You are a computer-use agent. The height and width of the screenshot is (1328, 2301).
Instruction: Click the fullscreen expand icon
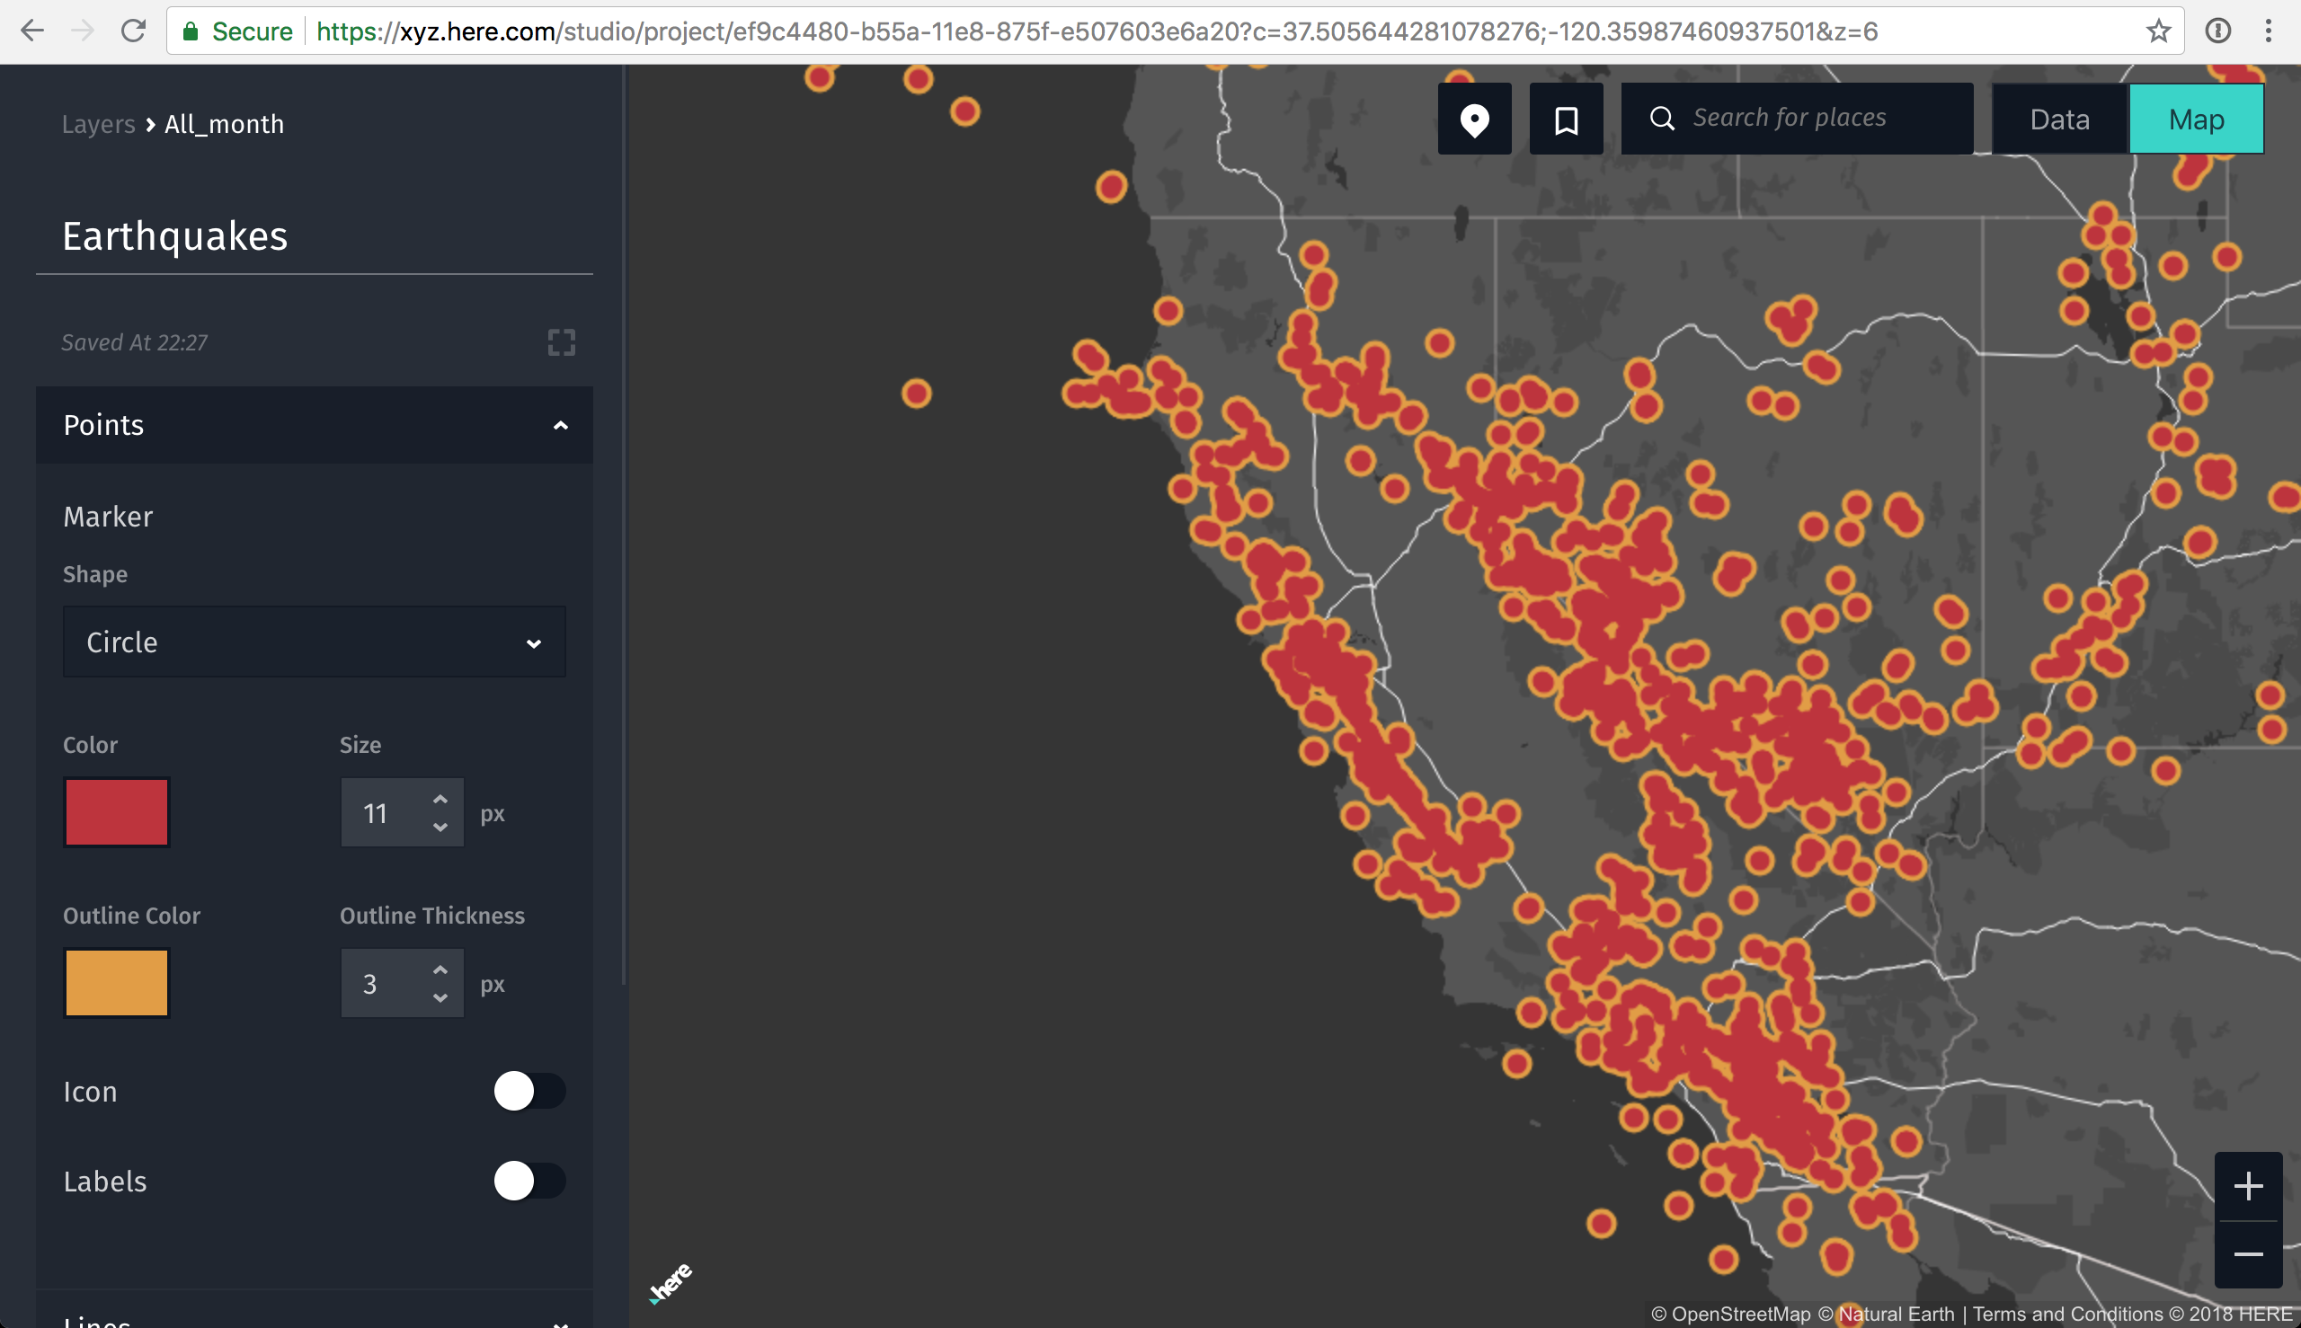pyautogui.click(x=561, y=342)
